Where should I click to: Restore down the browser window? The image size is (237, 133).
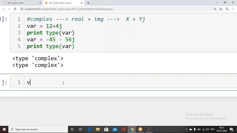(x=225, y=3)
